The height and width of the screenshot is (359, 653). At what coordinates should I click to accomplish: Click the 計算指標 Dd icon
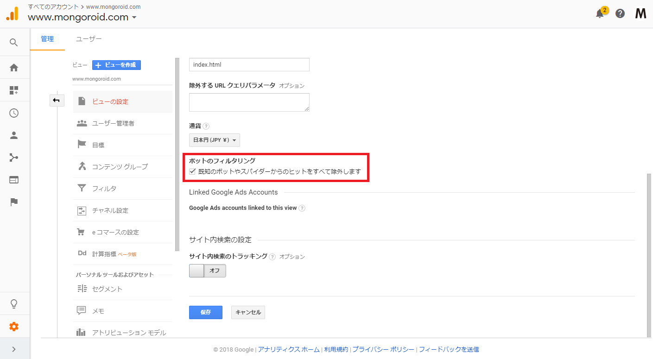click(82, 253)
